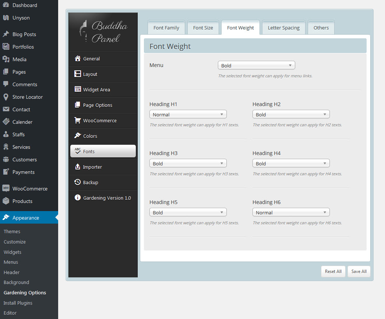Click the Appearance paintbrush icon
The height and width of the screenshot is (319, 385).
tap(6, 217)
